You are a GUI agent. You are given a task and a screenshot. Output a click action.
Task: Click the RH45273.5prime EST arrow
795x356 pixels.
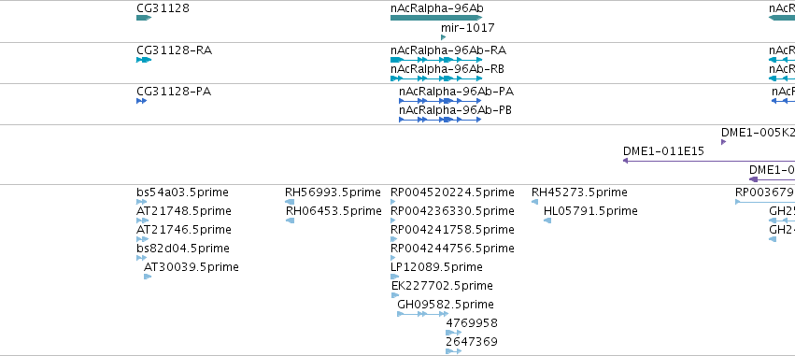click(535, 202)
